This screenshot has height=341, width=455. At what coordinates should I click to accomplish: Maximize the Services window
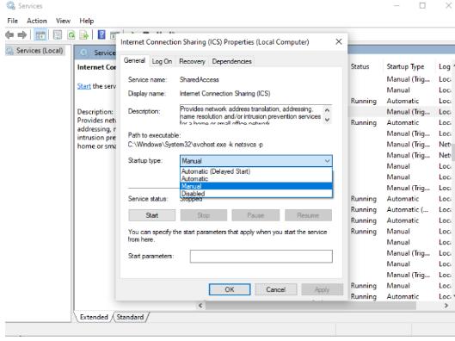[422, 5]
